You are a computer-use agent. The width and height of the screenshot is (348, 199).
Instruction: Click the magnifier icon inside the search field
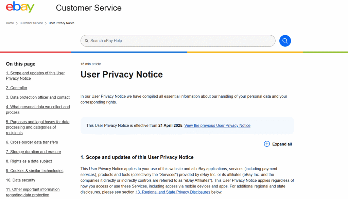point(87,41)
